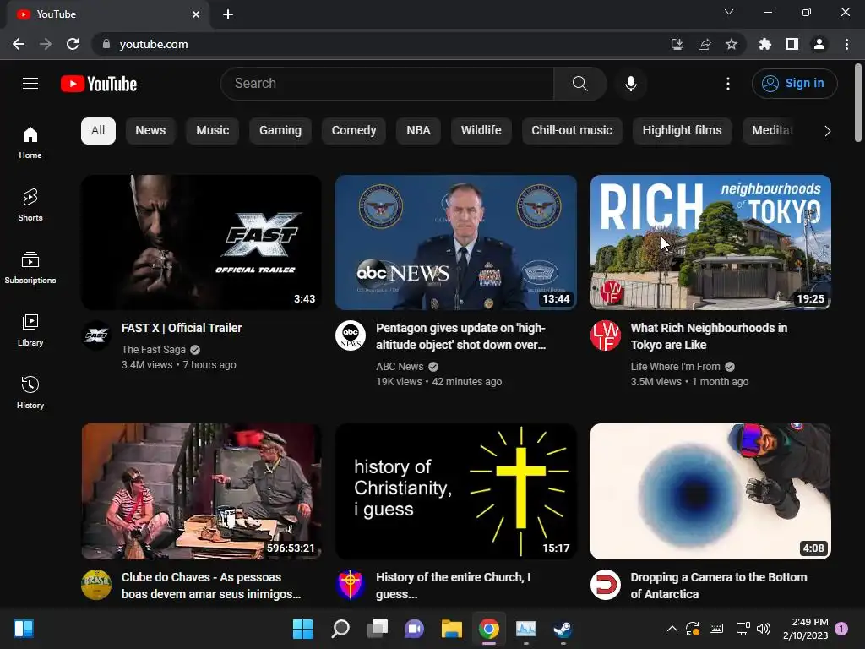The height and width of the screenshot is (649, 865).
Task: Open a new Chrome tab
Action: click(x=228, y=14)
